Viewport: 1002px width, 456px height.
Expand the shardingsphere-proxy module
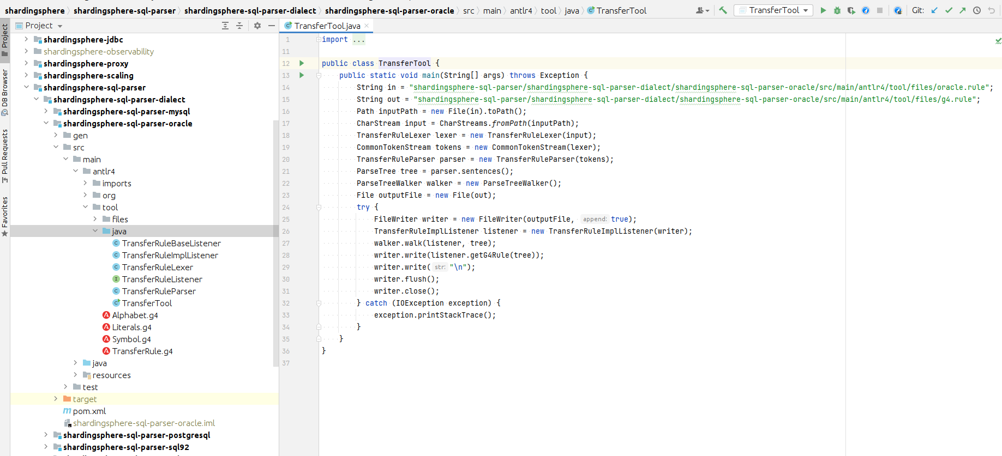click(x=26, y=63)
